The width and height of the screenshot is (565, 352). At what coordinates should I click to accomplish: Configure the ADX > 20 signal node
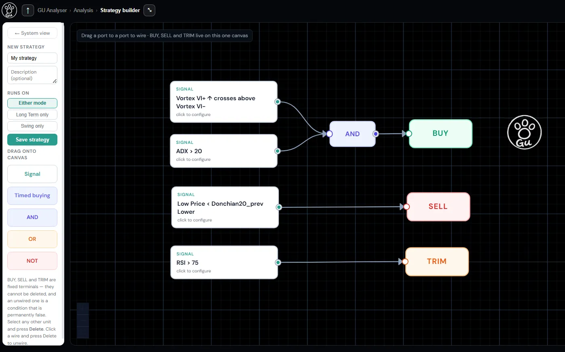point(223,151)
